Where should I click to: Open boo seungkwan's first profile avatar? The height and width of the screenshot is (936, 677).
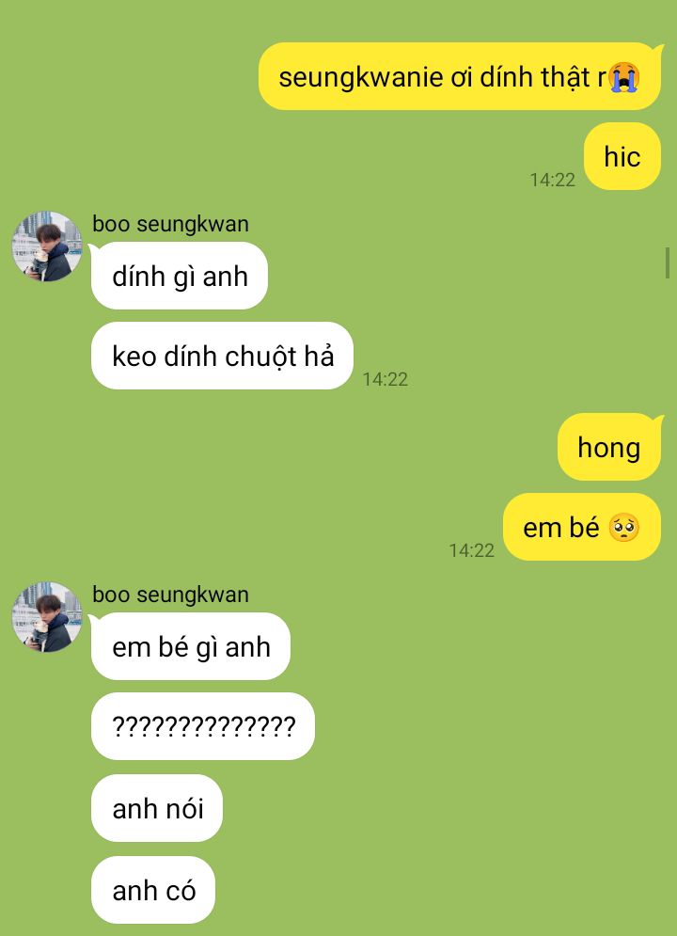pyautogui.click(x=47, y=246)
